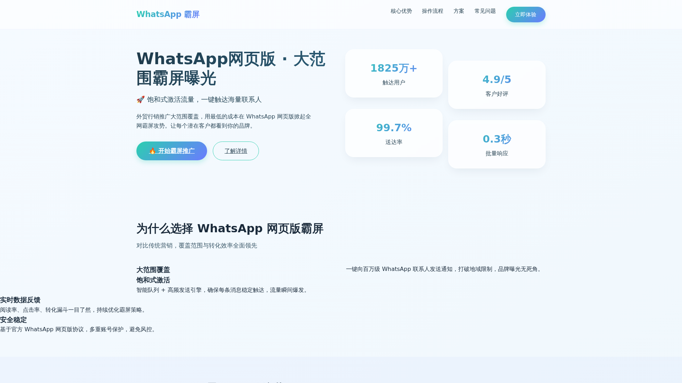The width and height of the screenshot is (682, 383).
Task: Click the rocket emoji beside 饱和式激活流量
Action: tap(141, 100)
